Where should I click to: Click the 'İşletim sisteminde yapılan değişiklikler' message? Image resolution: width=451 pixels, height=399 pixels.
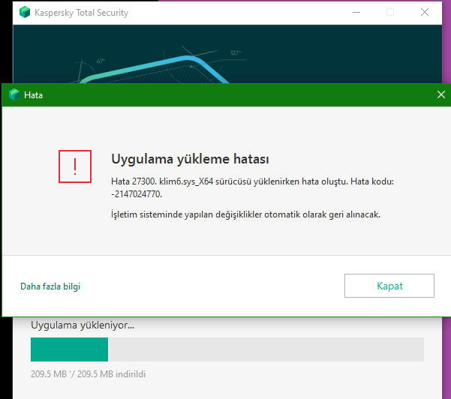246,214
